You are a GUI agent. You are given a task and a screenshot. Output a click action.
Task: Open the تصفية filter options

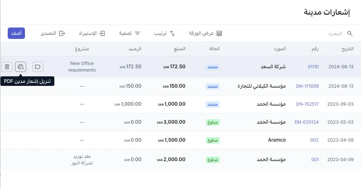pos(130,33)
